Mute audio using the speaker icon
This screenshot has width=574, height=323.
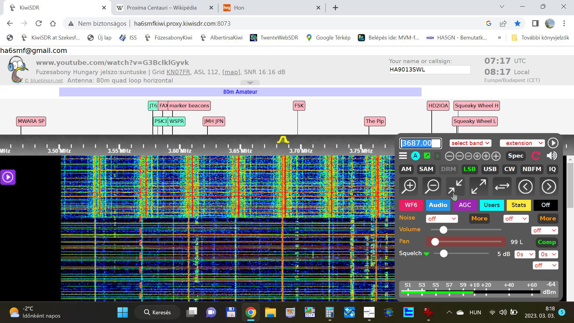click(x=552, y=156)
